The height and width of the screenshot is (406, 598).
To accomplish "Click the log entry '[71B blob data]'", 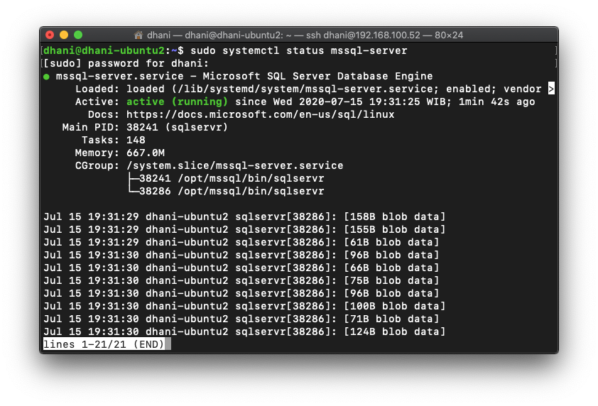I will point(391,319).
